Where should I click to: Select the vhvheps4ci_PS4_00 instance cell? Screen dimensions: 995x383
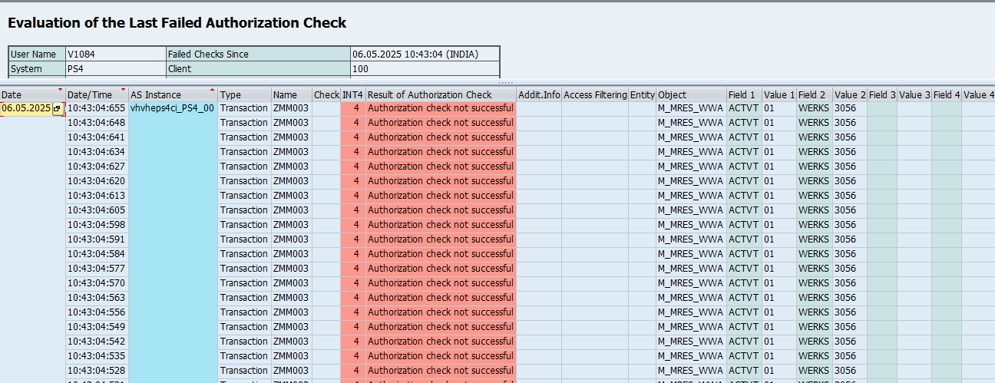[x=172, y=108]
